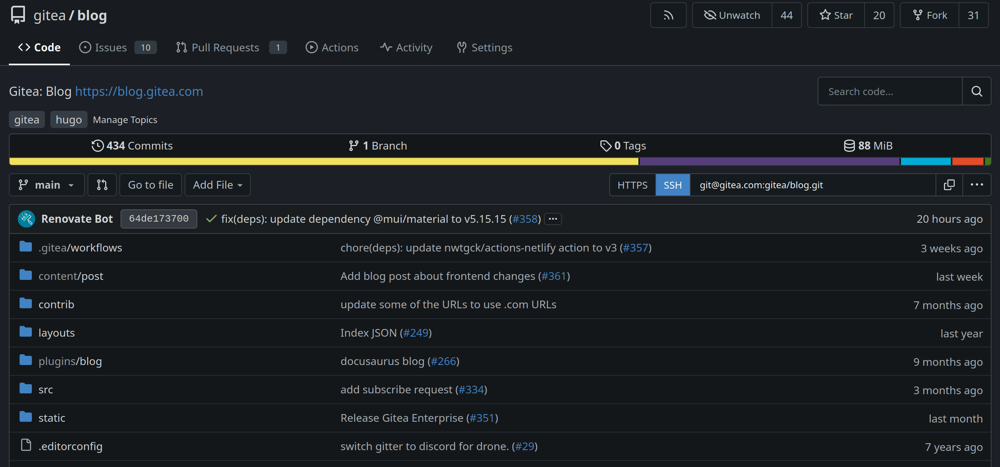
Task: View the 0 Tags list
Action: [623, 145]
